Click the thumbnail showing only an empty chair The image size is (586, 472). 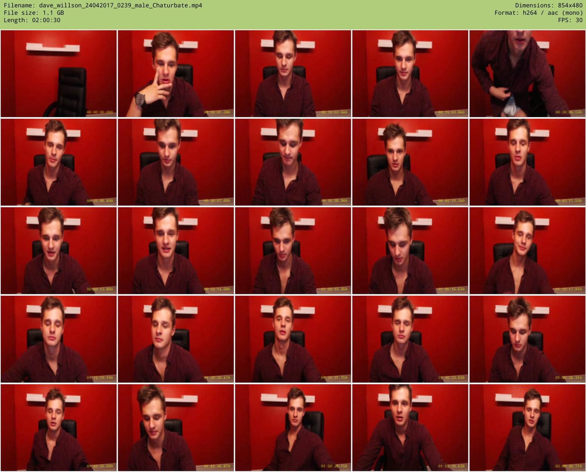(59, 74)
